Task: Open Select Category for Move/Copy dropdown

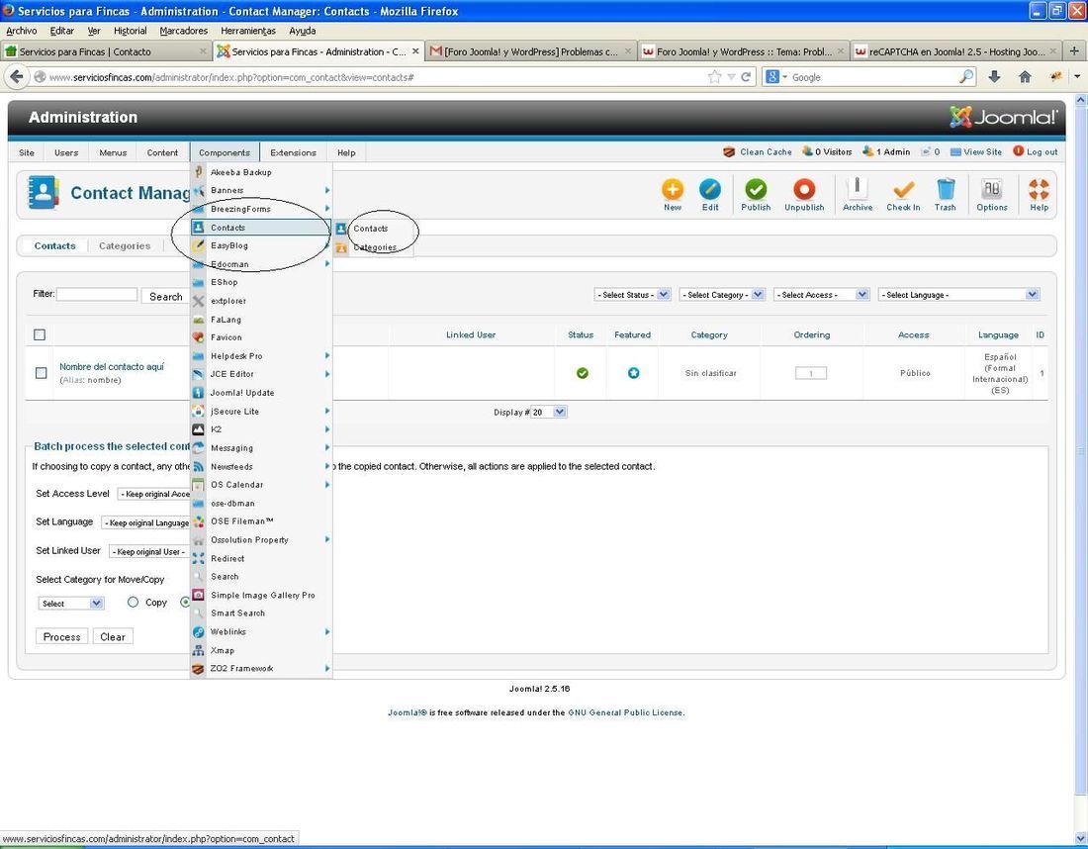Action: pos(71,604)
